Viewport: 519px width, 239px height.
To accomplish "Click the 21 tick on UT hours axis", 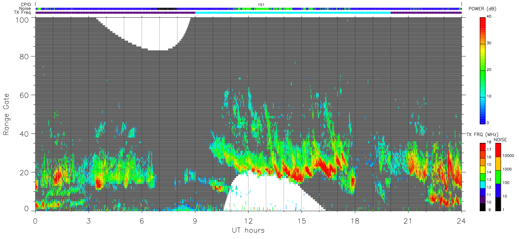I will point(408,220).
